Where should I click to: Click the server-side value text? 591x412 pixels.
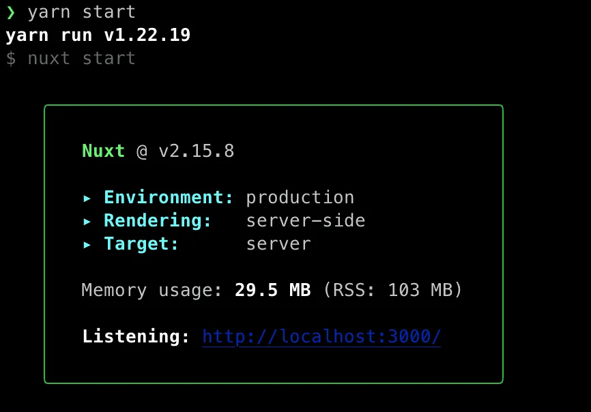pyautogui.click(x=306, y=221)
